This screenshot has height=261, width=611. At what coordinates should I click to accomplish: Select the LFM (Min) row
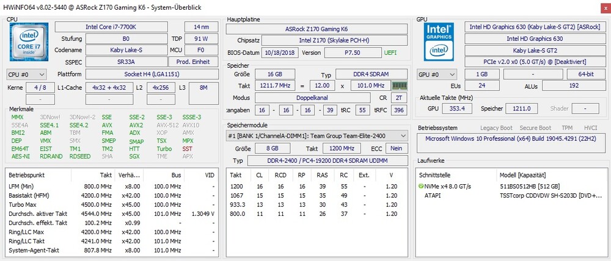[112, 187]
